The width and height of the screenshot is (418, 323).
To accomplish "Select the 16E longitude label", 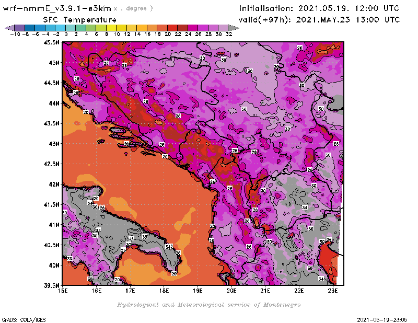I will (x=97, y=291).
